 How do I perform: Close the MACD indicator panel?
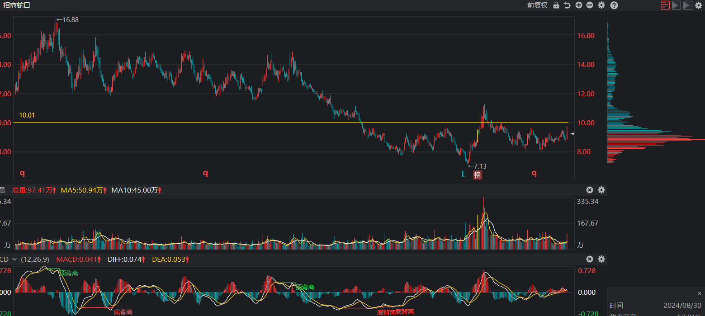coord(590,259)
